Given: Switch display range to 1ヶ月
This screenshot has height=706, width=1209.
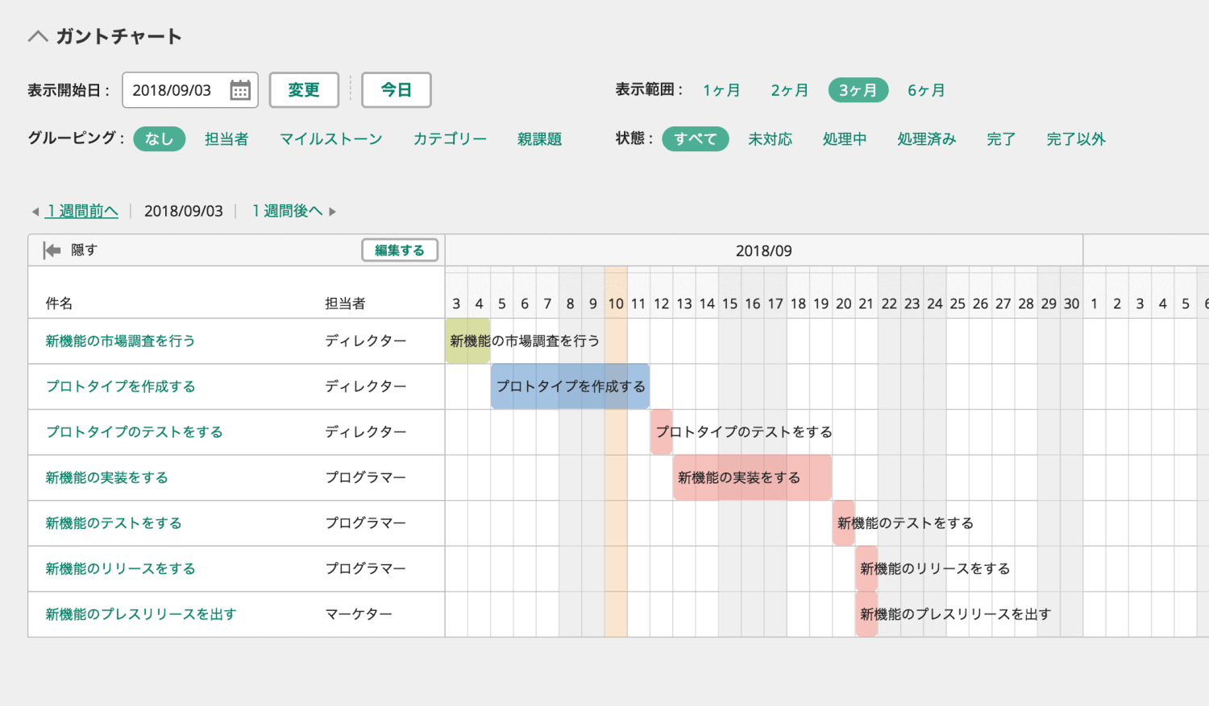Looking at the screenshot, I should coord(721,90).
